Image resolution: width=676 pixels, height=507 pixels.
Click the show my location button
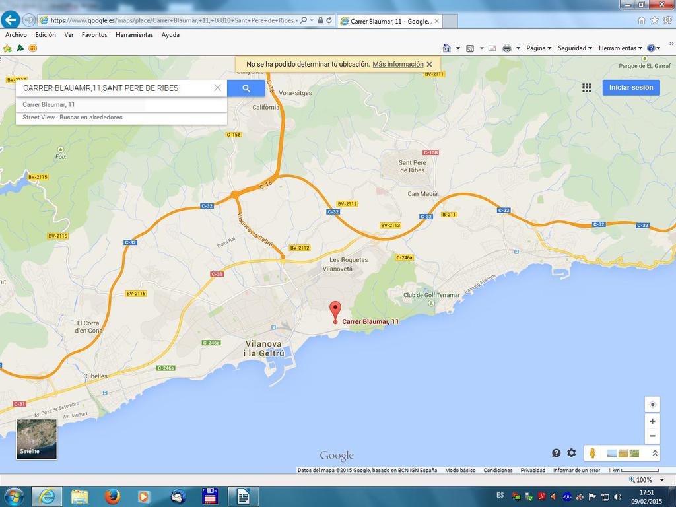(652, 405)
